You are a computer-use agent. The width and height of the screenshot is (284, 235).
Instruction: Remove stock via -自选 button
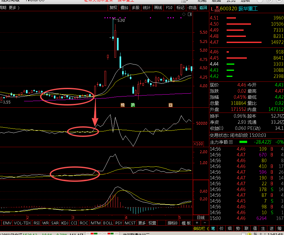pyautogui.click(x=192, y=8)
